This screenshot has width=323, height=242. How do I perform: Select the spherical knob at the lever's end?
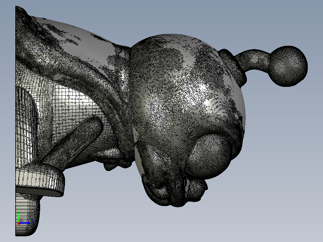pos(288,66)
